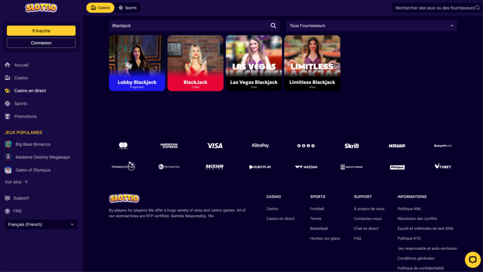Open the Conditions générales link
This screenshot has width=483, height=272.
416,258
